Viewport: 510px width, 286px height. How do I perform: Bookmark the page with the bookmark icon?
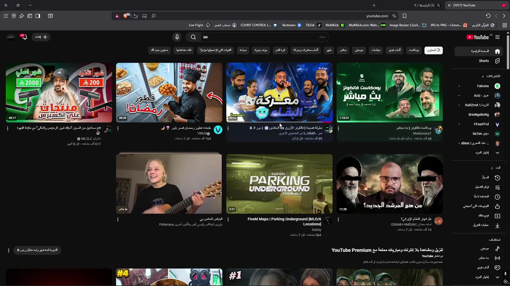tap(404, 16)
